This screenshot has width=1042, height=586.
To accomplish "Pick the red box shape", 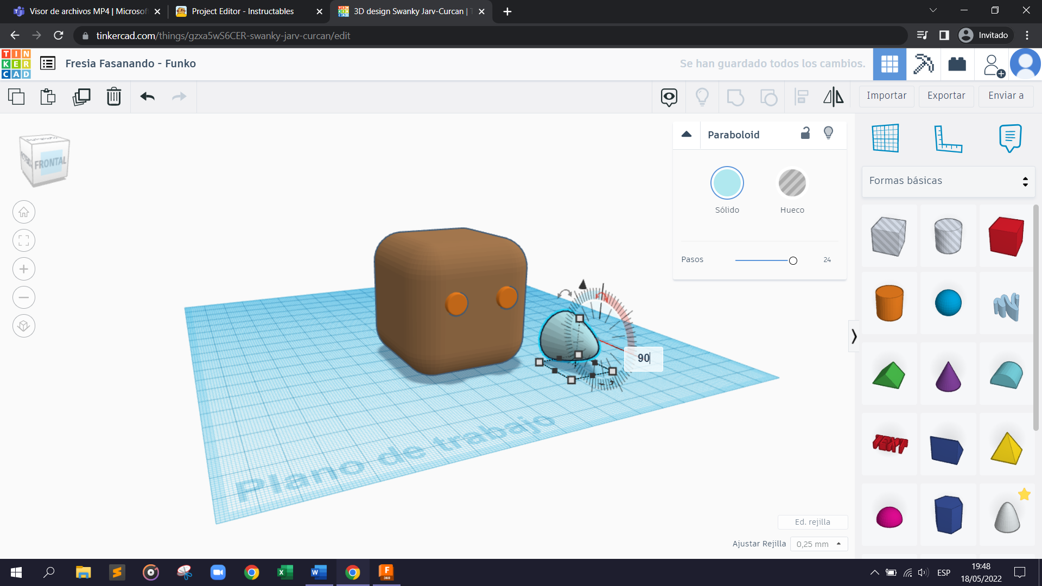I will tap(1007, 237).
